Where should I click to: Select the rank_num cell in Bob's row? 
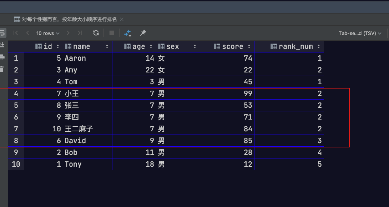(x=289, y=152)
